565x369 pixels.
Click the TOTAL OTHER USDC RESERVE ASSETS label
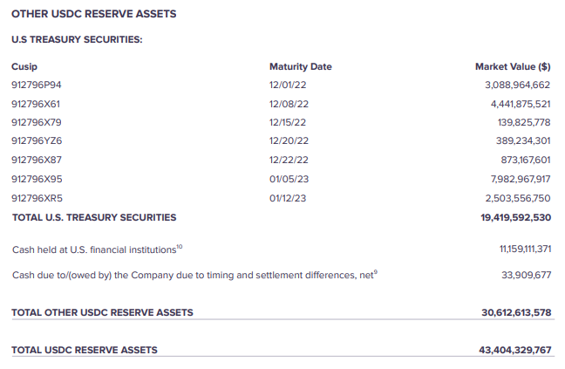point(102,312)
